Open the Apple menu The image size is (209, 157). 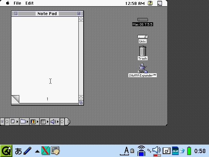[8, 3]
